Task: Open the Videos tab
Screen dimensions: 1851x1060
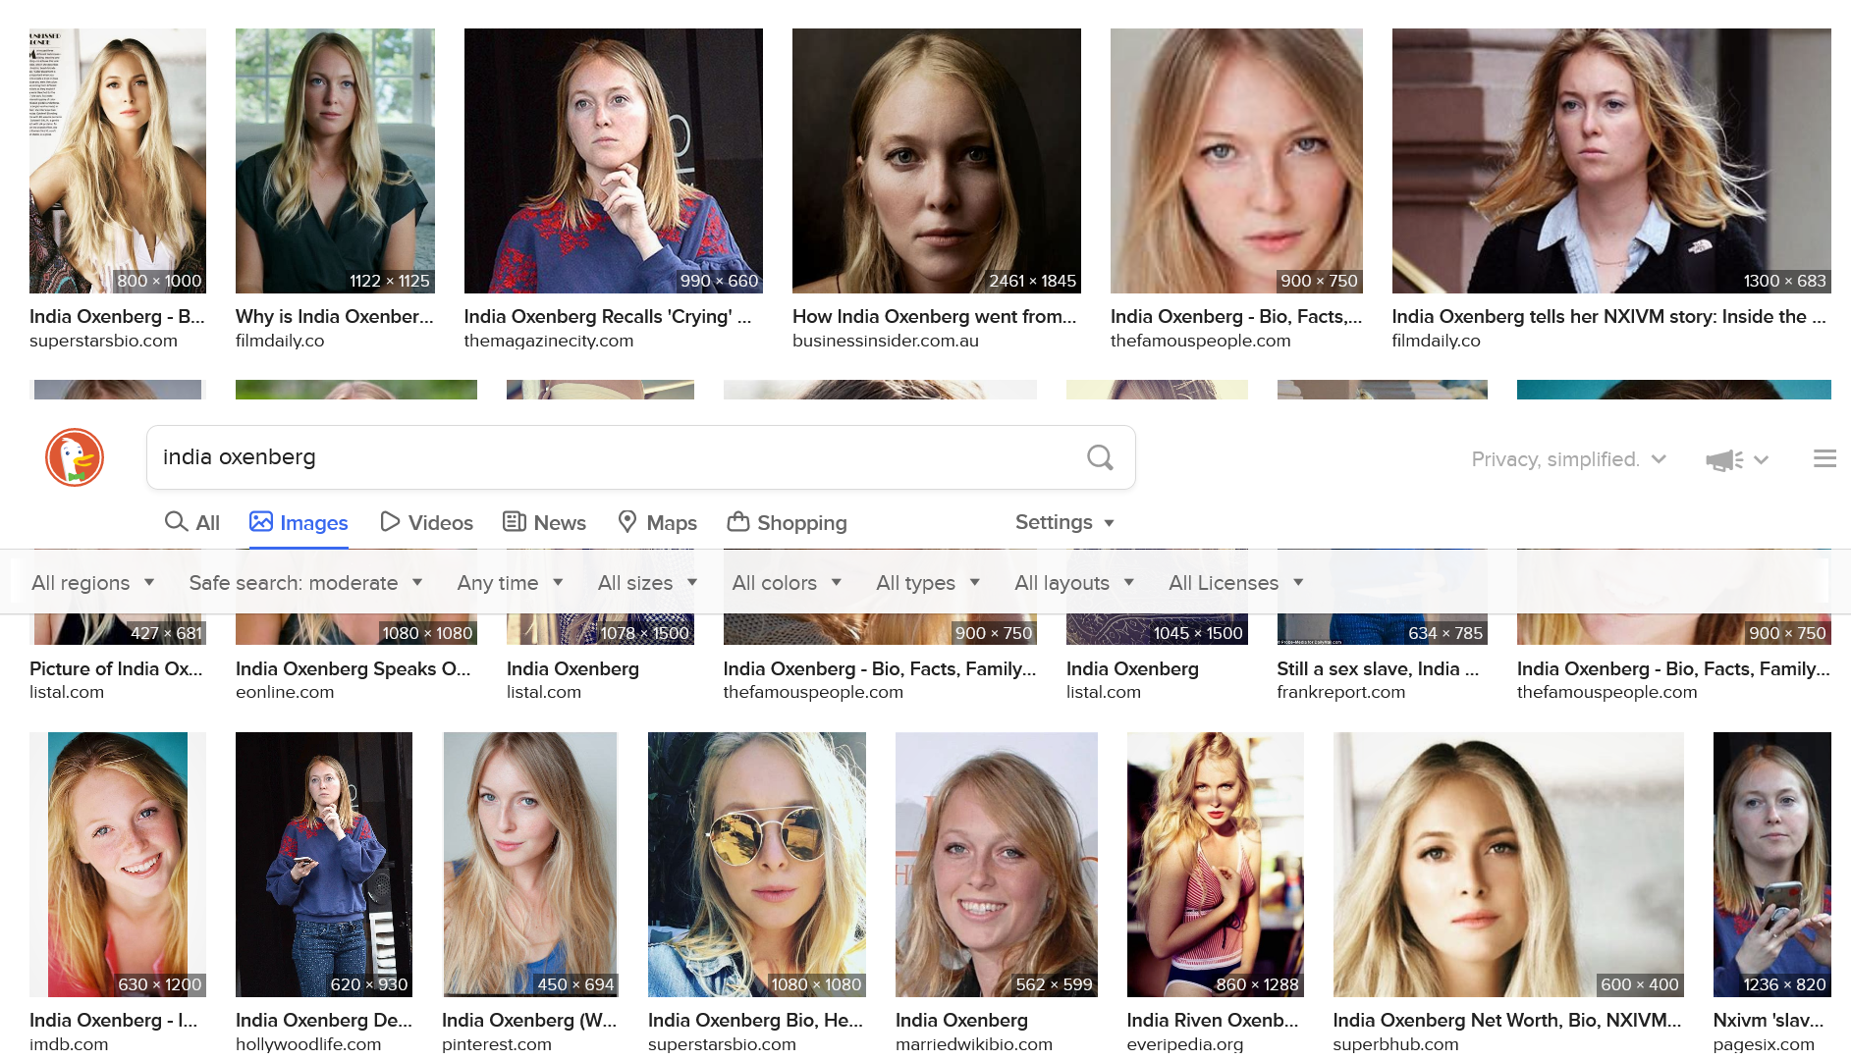Action: [426, 522]
